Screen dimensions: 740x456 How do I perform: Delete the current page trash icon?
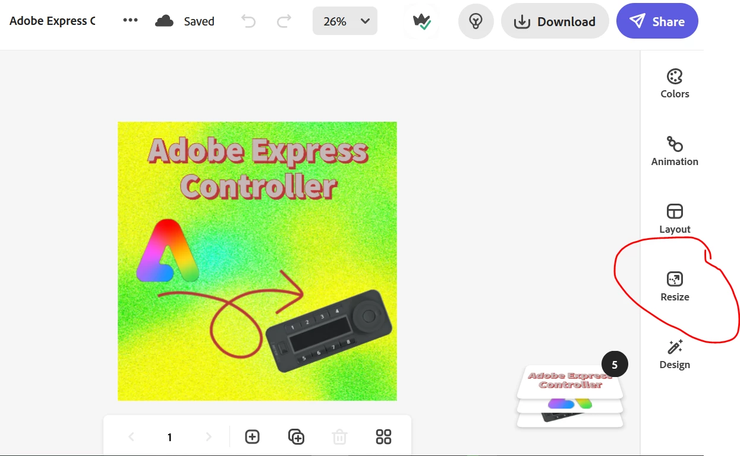(339, 437)
